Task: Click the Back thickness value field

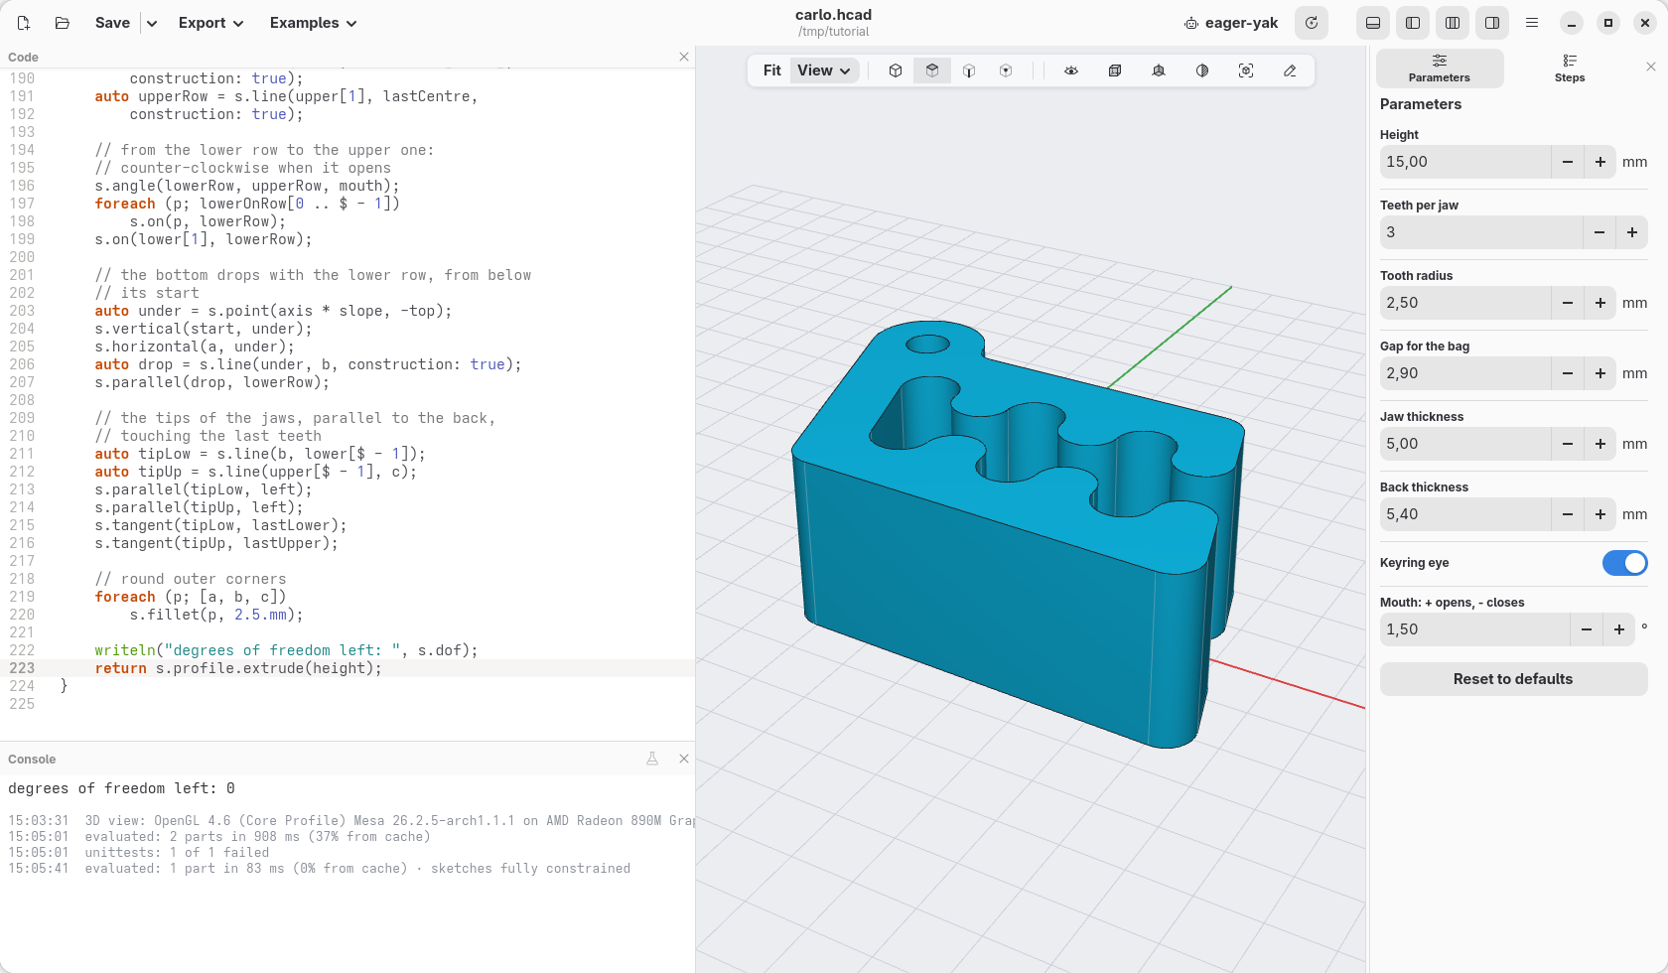Action: tap(1465, 514)
